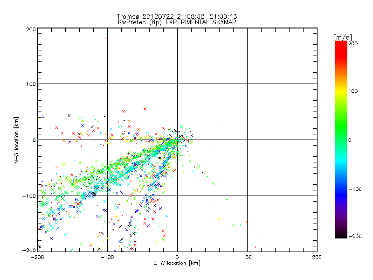Click the y-axis tick label '-200'
Image resolution: width=373 pixels, height=280 pixels.
pyautogui.click(x=29, y=250)
